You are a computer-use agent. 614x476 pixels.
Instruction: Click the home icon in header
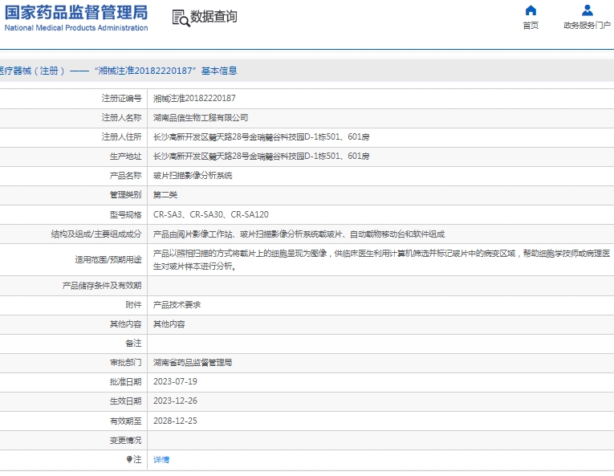531,10
